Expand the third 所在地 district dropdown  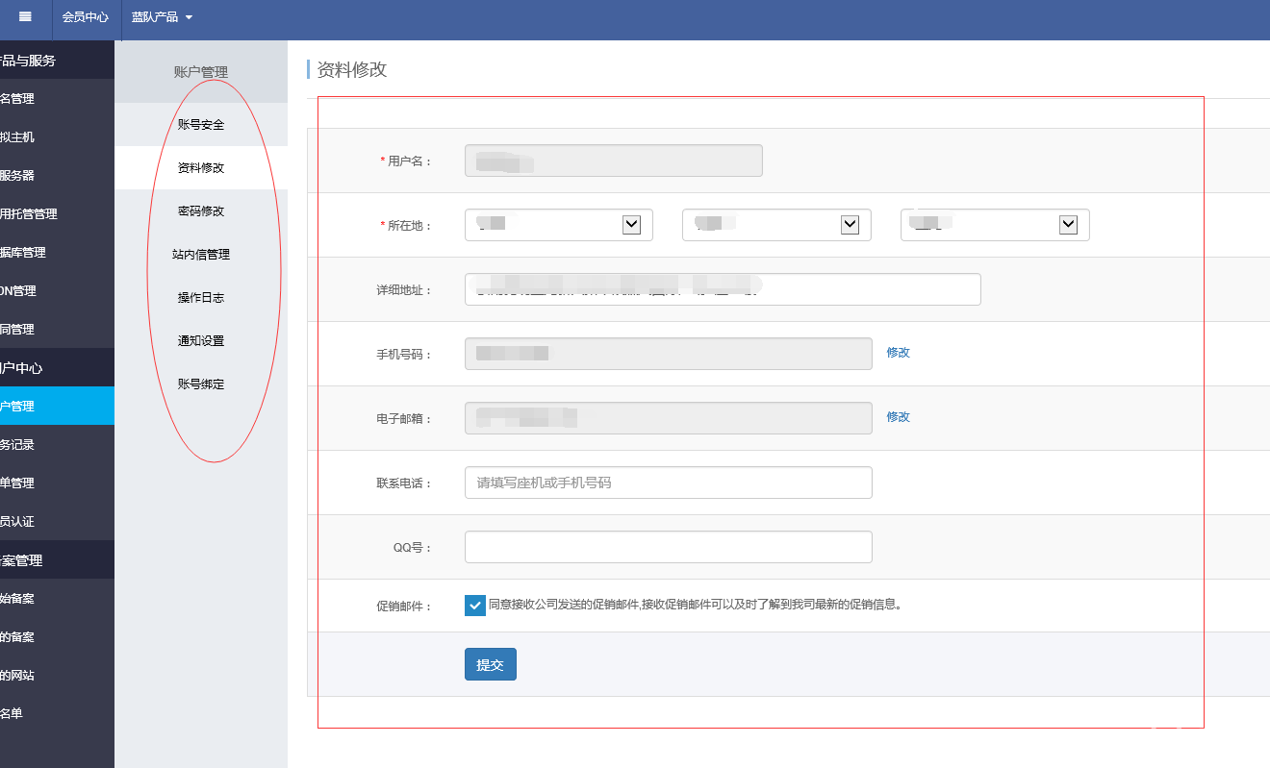pyautogui.click(x=994, y=225)
